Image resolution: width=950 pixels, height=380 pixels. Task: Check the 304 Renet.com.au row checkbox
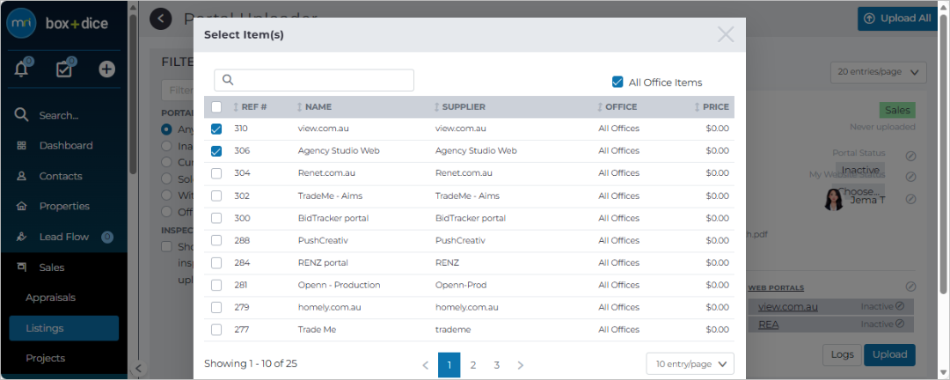click(216, 173)
